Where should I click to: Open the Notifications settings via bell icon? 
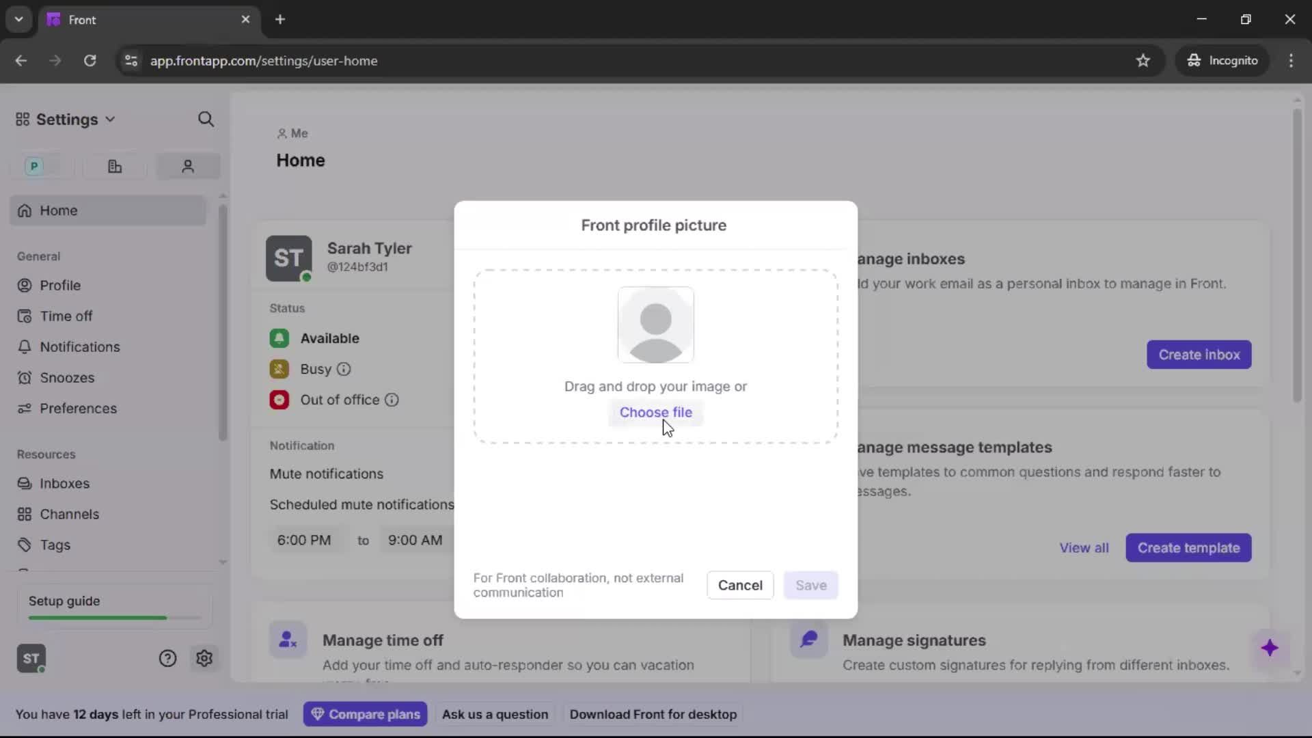pos(24,347)
